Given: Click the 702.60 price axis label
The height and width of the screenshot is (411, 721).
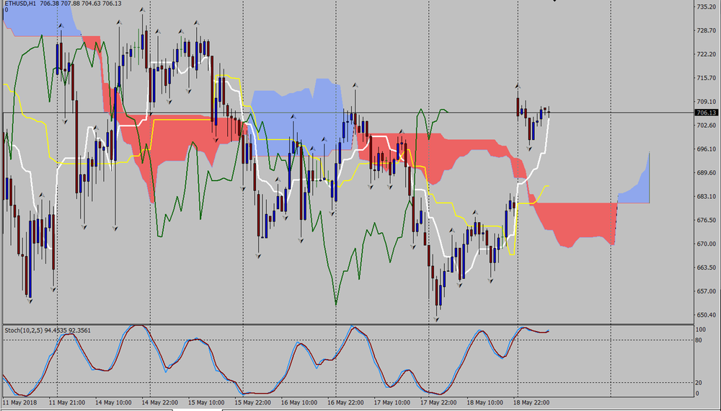Looking at the screenshot, I should click(706, 125).
